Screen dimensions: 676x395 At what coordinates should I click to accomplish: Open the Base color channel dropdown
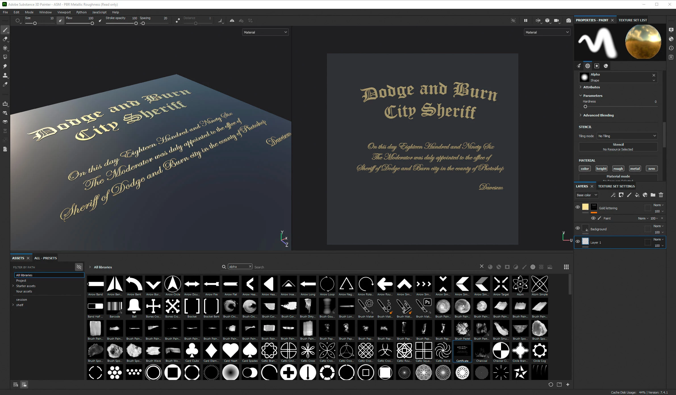(x=587, y=195)
